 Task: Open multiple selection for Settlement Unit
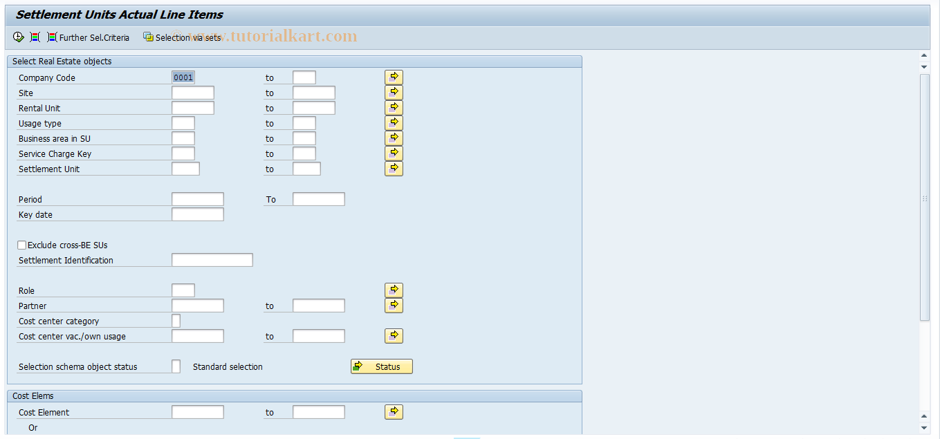[x=394, y=169]
